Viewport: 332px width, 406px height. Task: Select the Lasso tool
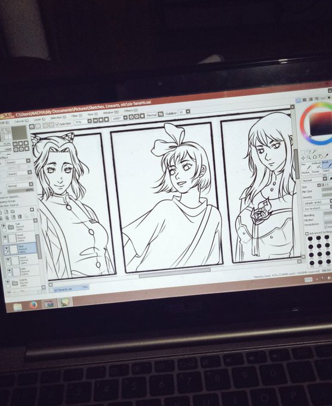pyautogui.click(x=308, y=152)
